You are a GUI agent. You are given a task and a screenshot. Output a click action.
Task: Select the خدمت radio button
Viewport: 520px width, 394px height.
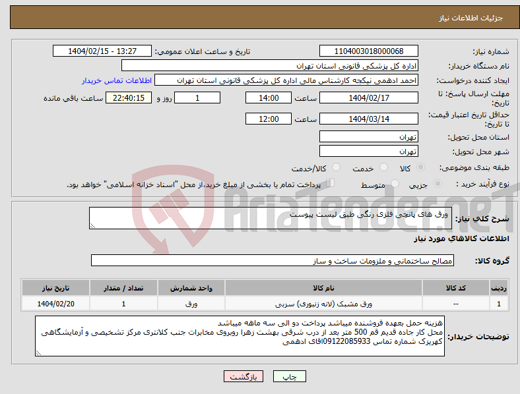tap(383, 167)
